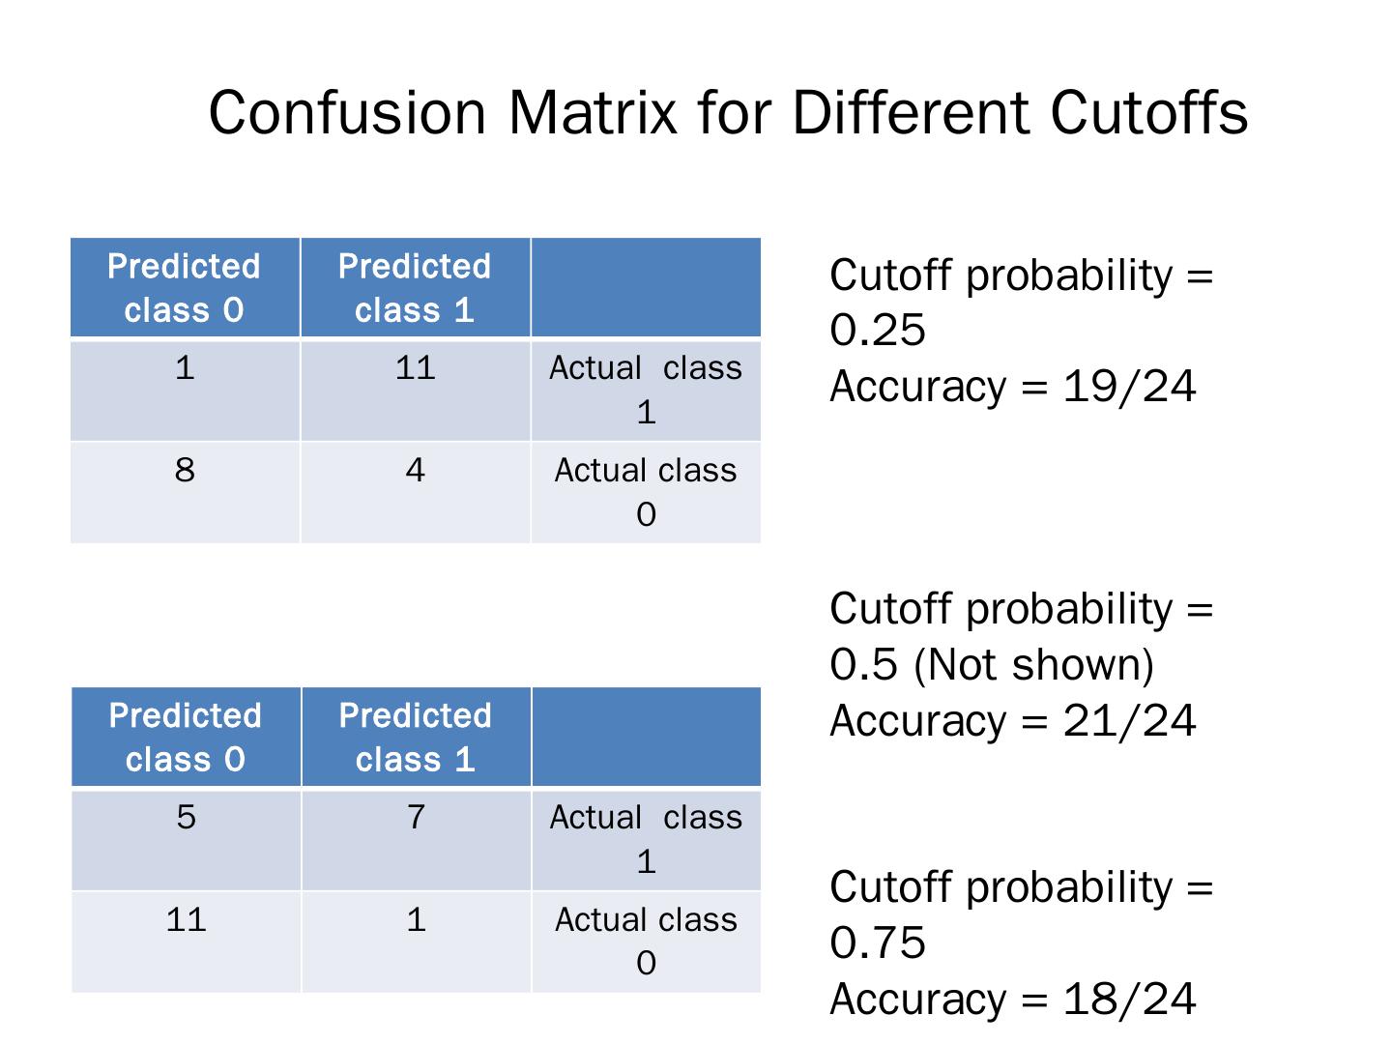Select 'Predicted class 0' header in top table

point(184,288)
